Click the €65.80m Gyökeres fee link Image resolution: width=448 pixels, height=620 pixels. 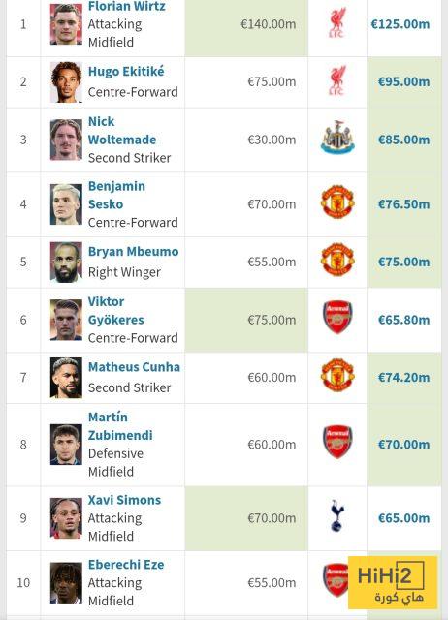403,320
